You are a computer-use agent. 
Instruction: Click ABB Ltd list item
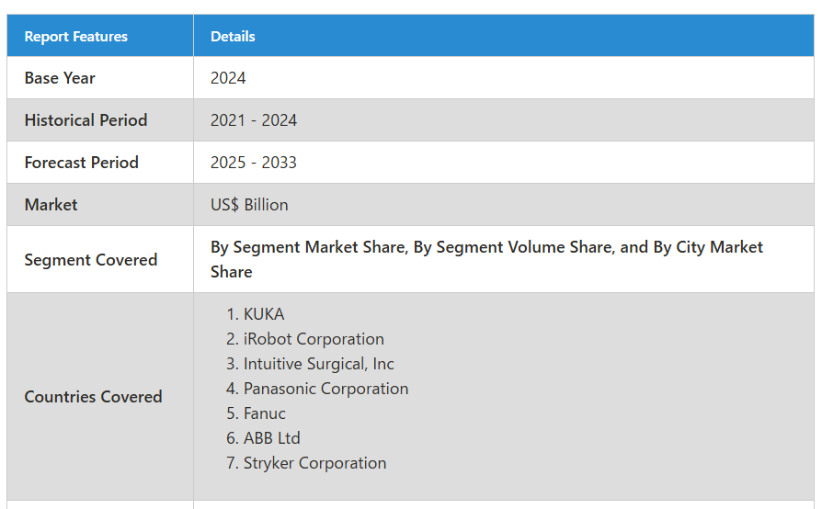click(271, 438)
